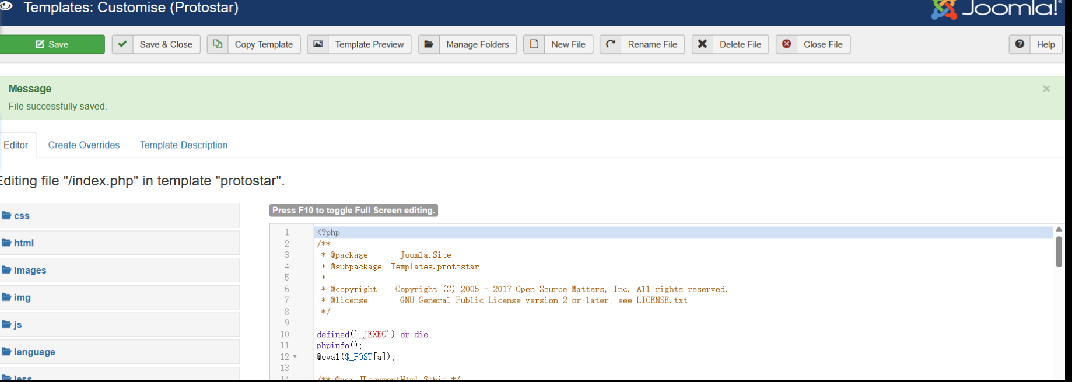Image resolution: width=1072 pixels, height=382 pixels.
Task: Click the editor scrollbar up arrow
Action: tap(1059, 229)
